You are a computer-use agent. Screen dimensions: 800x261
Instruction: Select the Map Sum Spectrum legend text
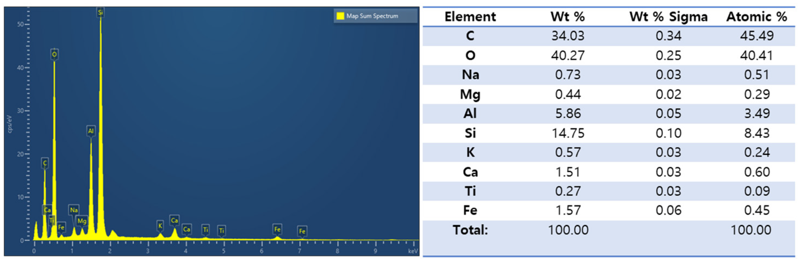[x=372, y=16]
